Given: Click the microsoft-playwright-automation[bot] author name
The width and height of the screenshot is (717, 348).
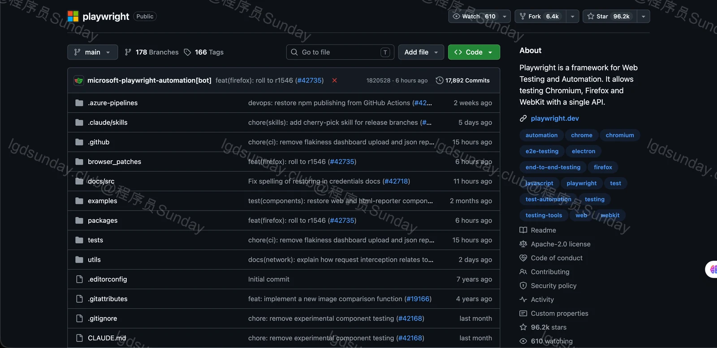Looking at the screenshot, I should pyautogui.click(x=149, y=81).
